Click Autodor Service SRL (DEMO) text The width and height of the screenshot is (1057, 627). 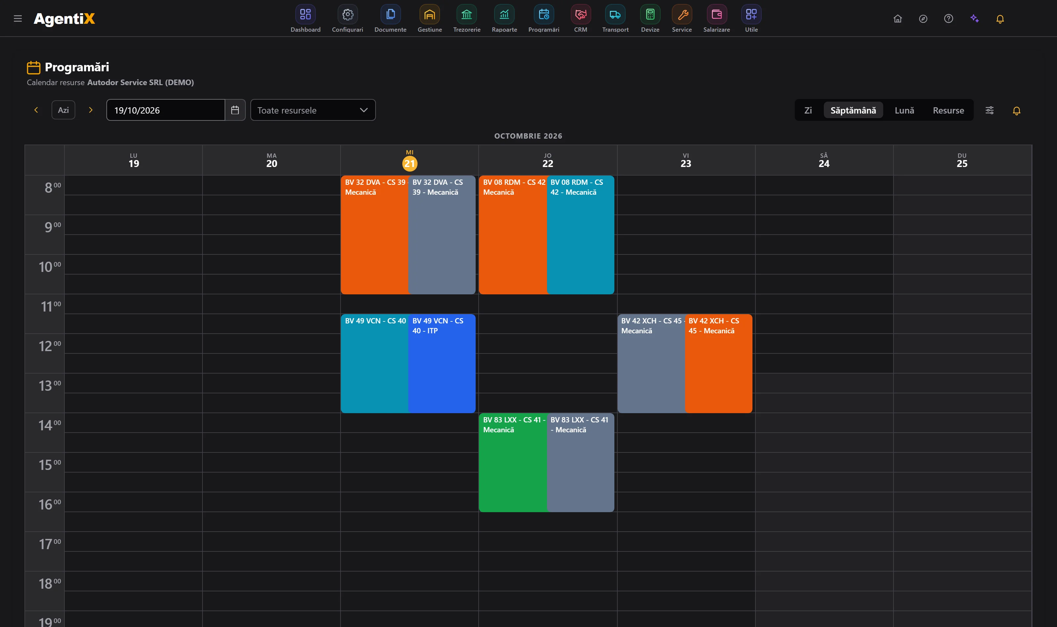(x=140, y=82)
